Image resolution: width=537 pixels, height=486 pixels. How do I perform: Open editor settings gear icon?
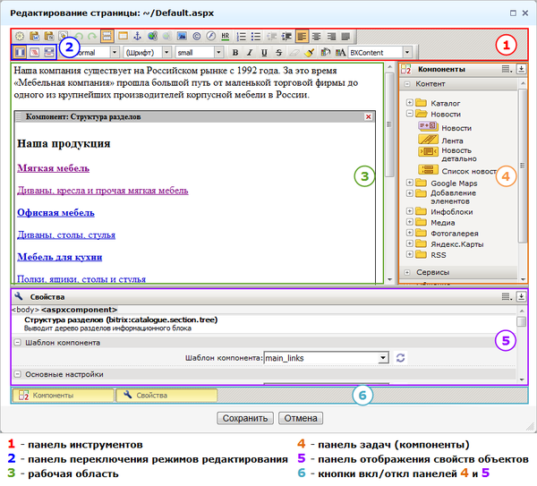click(x=20, y=36)
